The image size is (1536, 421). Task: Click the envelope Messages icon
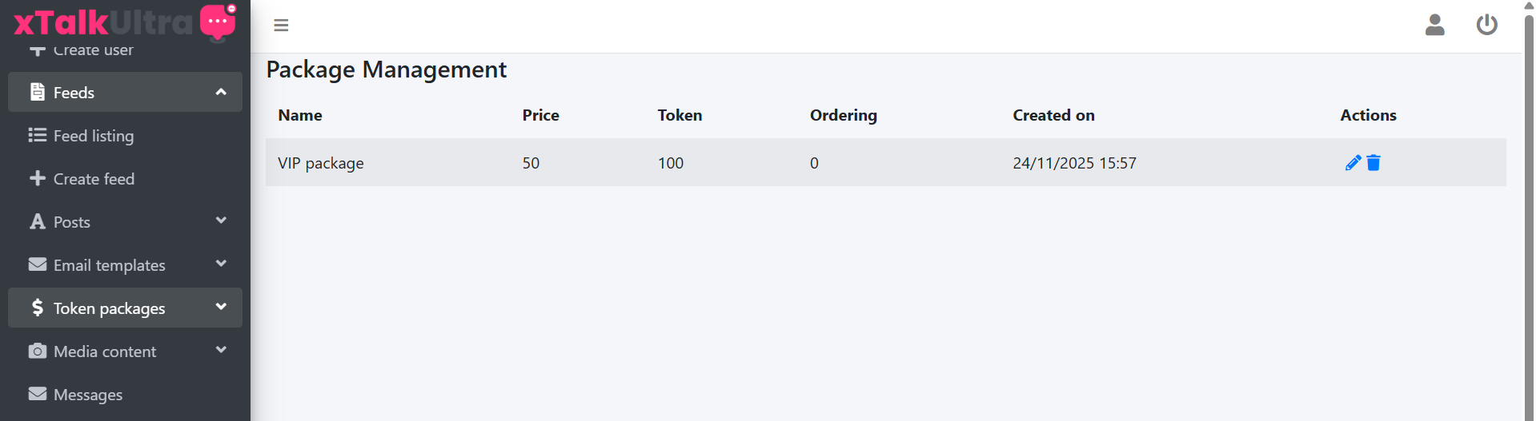[38, 394]
